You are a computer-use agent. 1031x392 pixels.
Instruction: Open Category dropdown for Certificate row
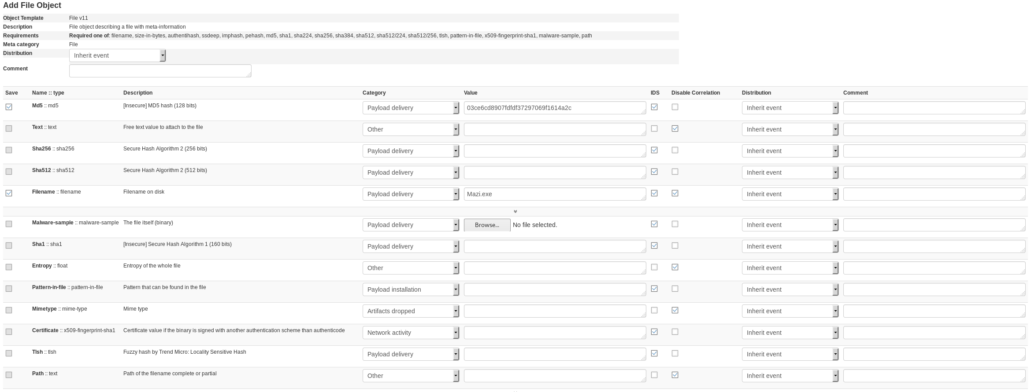410,333
